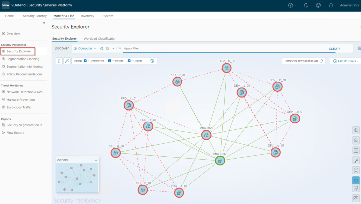Open the notifications bell
Viewport: 361px width, 204px height.
[330, 5]
